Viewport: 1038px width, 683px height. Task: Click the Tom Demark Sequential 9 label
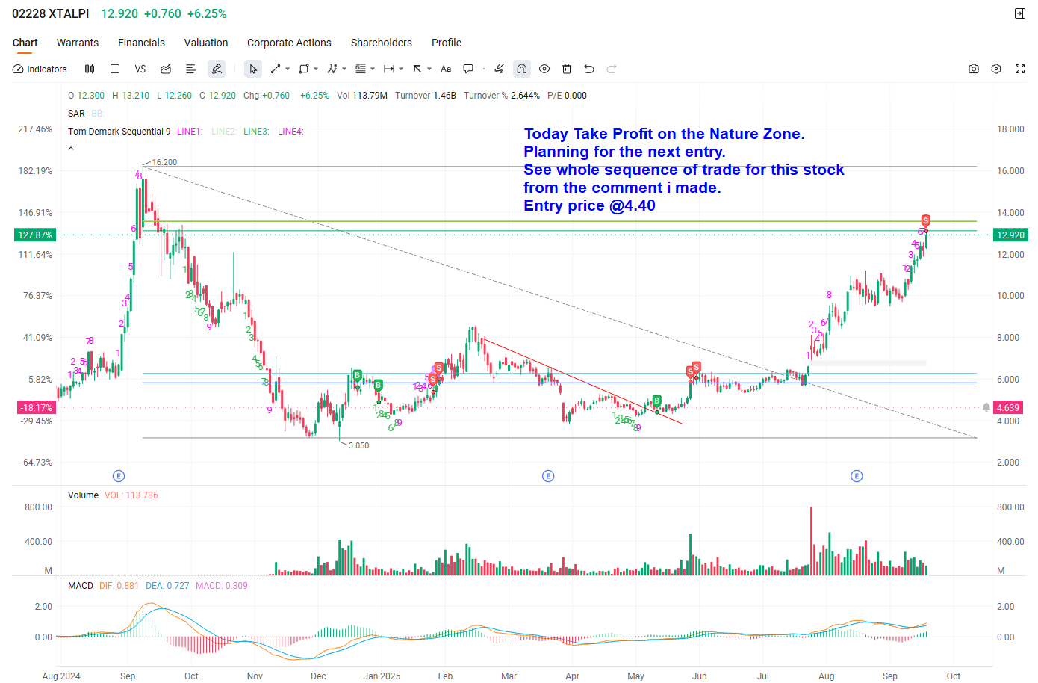click(119, 132)
